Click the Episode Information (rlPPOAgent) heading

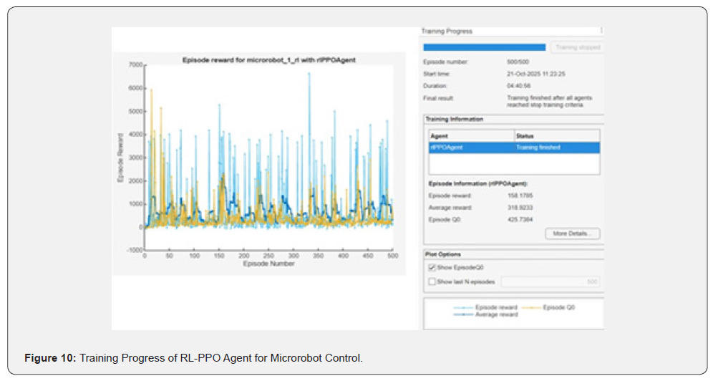[x=478, y=183]
